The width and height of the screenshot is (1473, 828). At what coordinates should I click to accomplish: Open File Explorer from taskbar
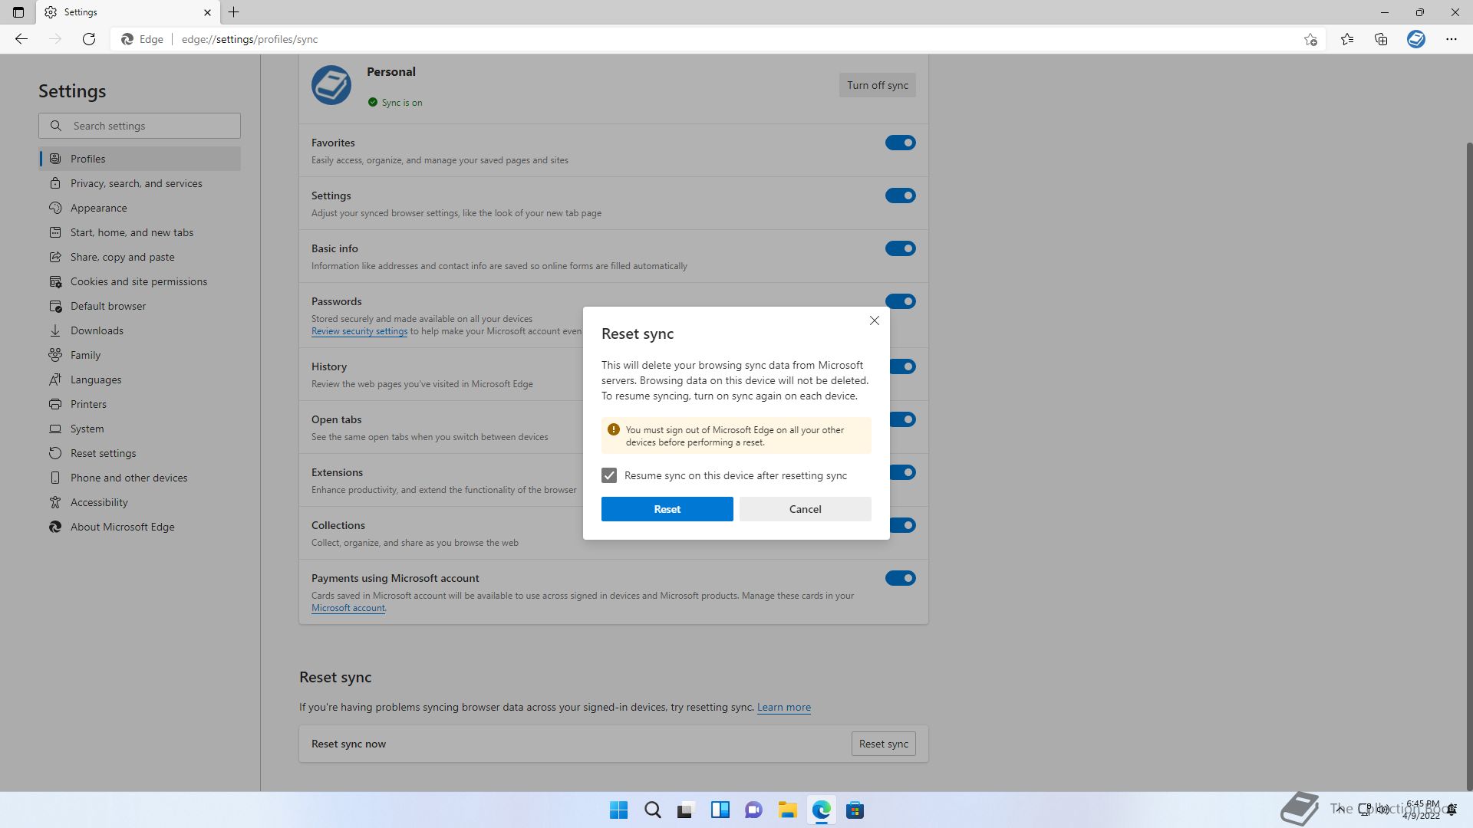pyautogui.click(x=787, y=810)
